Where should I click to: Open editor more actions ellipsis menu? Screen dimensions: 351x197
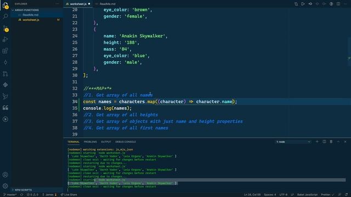click(x=345, y=4)
